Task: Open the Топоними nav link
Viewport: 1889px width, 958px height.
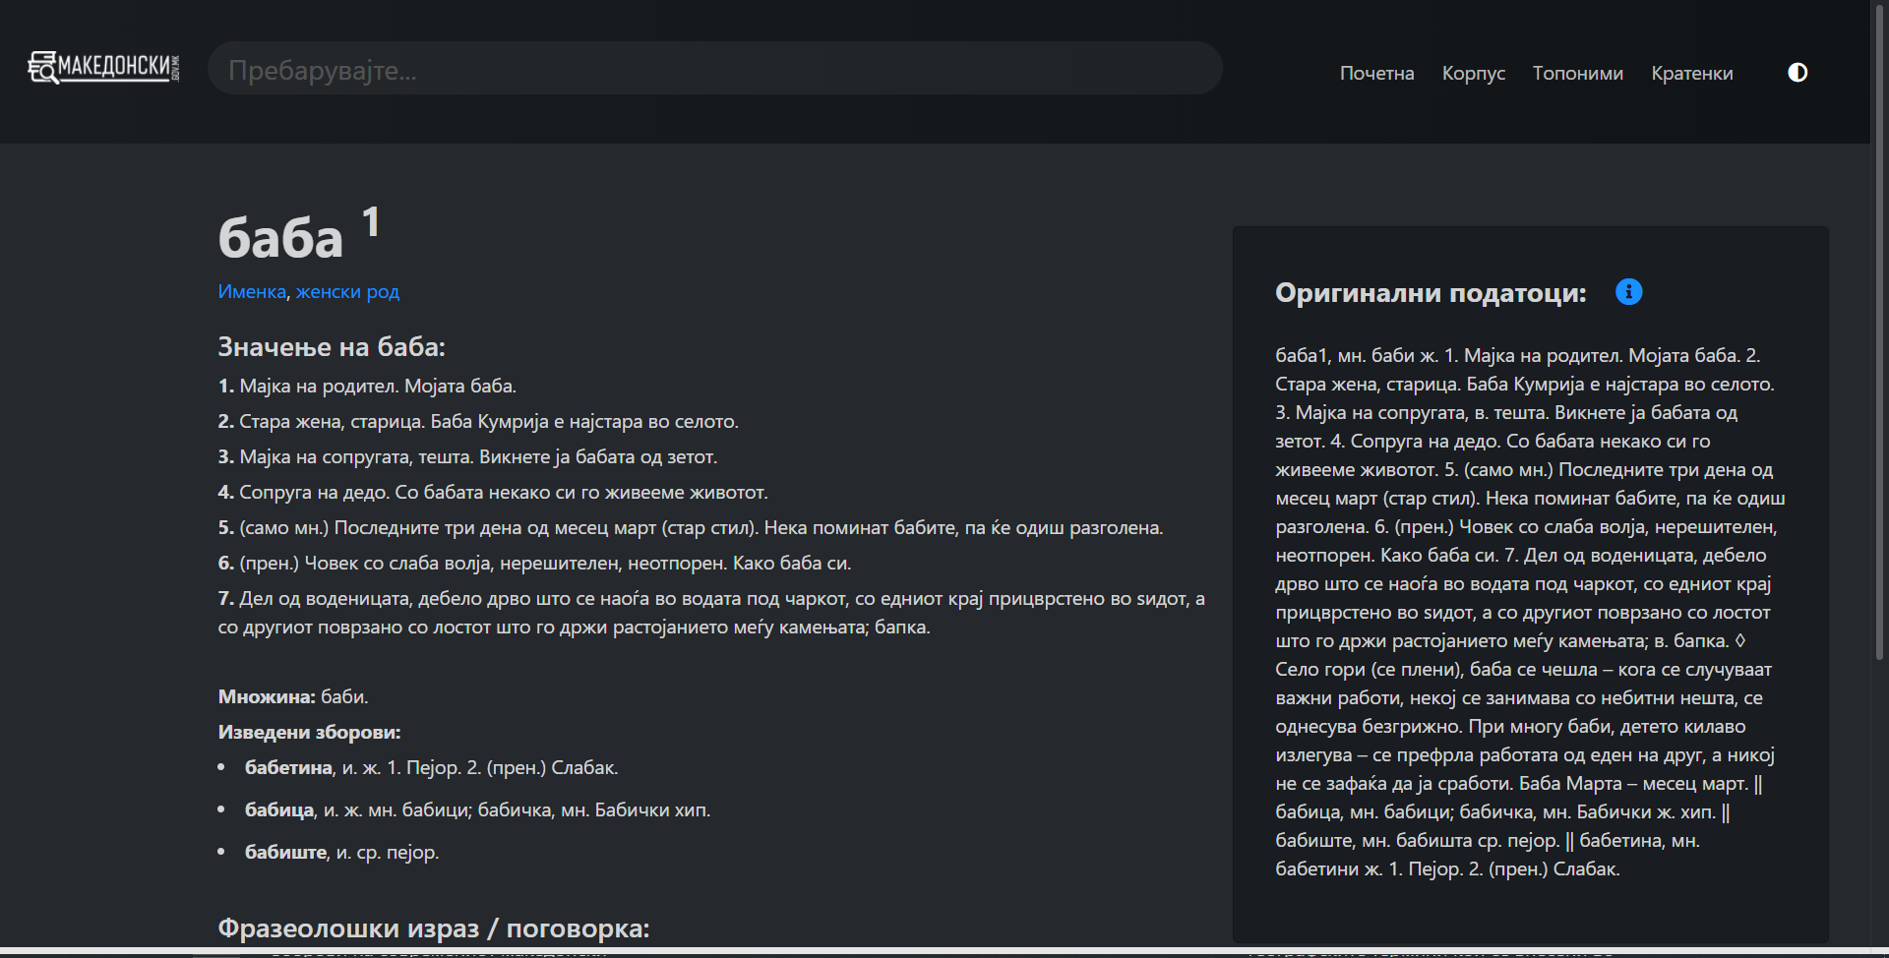Action: coord(1577,74)
